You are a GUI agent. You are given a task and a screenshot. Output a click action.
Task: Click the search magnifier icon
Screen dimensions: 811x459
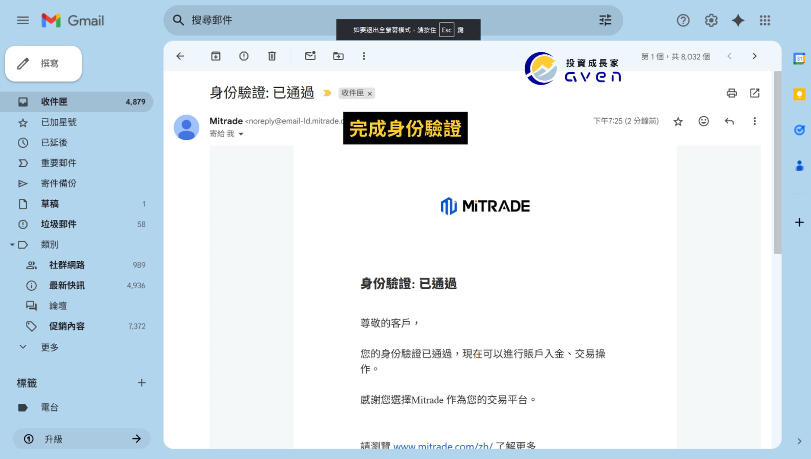178,20
